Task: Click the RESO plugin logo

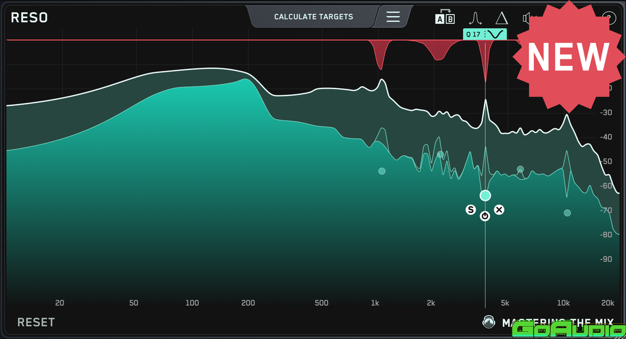Action: pyautogui.click(x=29, y=17)
